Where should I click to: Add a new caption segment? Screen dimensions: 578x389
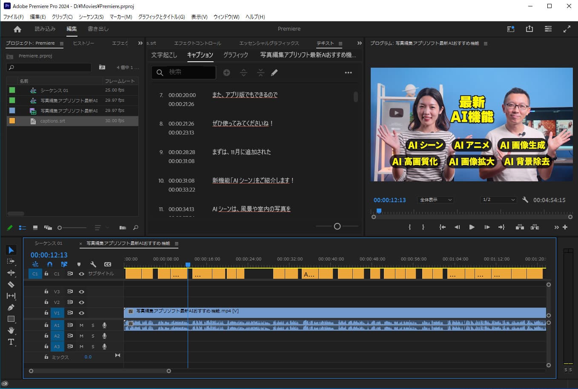[227, 73]
